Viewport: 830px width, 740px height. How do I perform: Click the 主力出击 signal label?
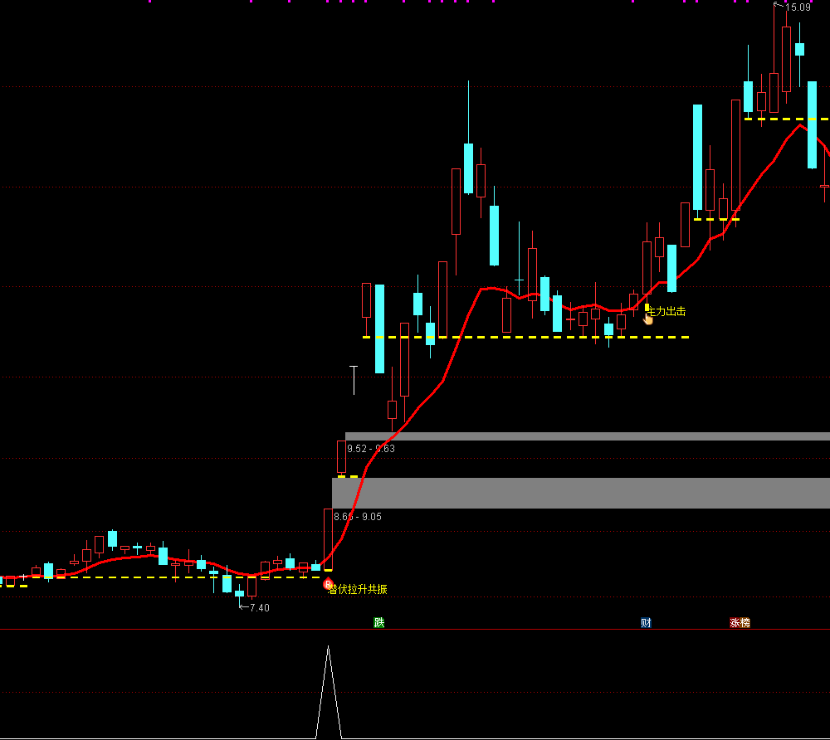pyautogui.click(x=668, y=312)
